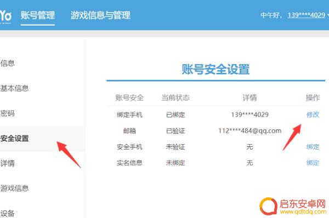Image resolution: width=329 pixels, height=218 pixels.
Task: Click the 未验证 status text
Action: point(175,147)
